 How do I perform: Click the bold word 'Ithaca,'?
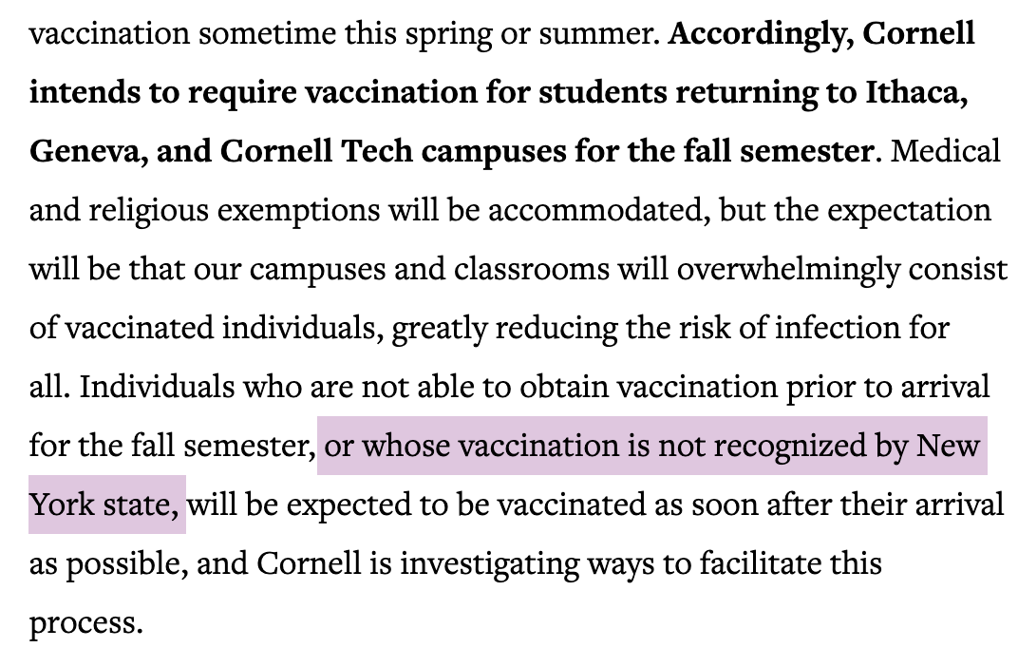[x=916, y=92]
